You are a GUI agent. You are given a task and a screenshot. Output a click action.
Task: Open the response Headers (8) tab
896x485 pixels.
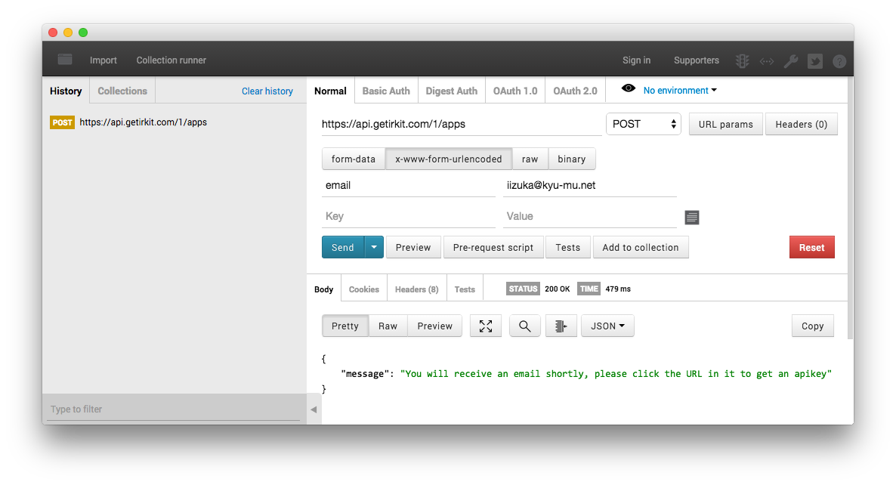tap(416, 289)
